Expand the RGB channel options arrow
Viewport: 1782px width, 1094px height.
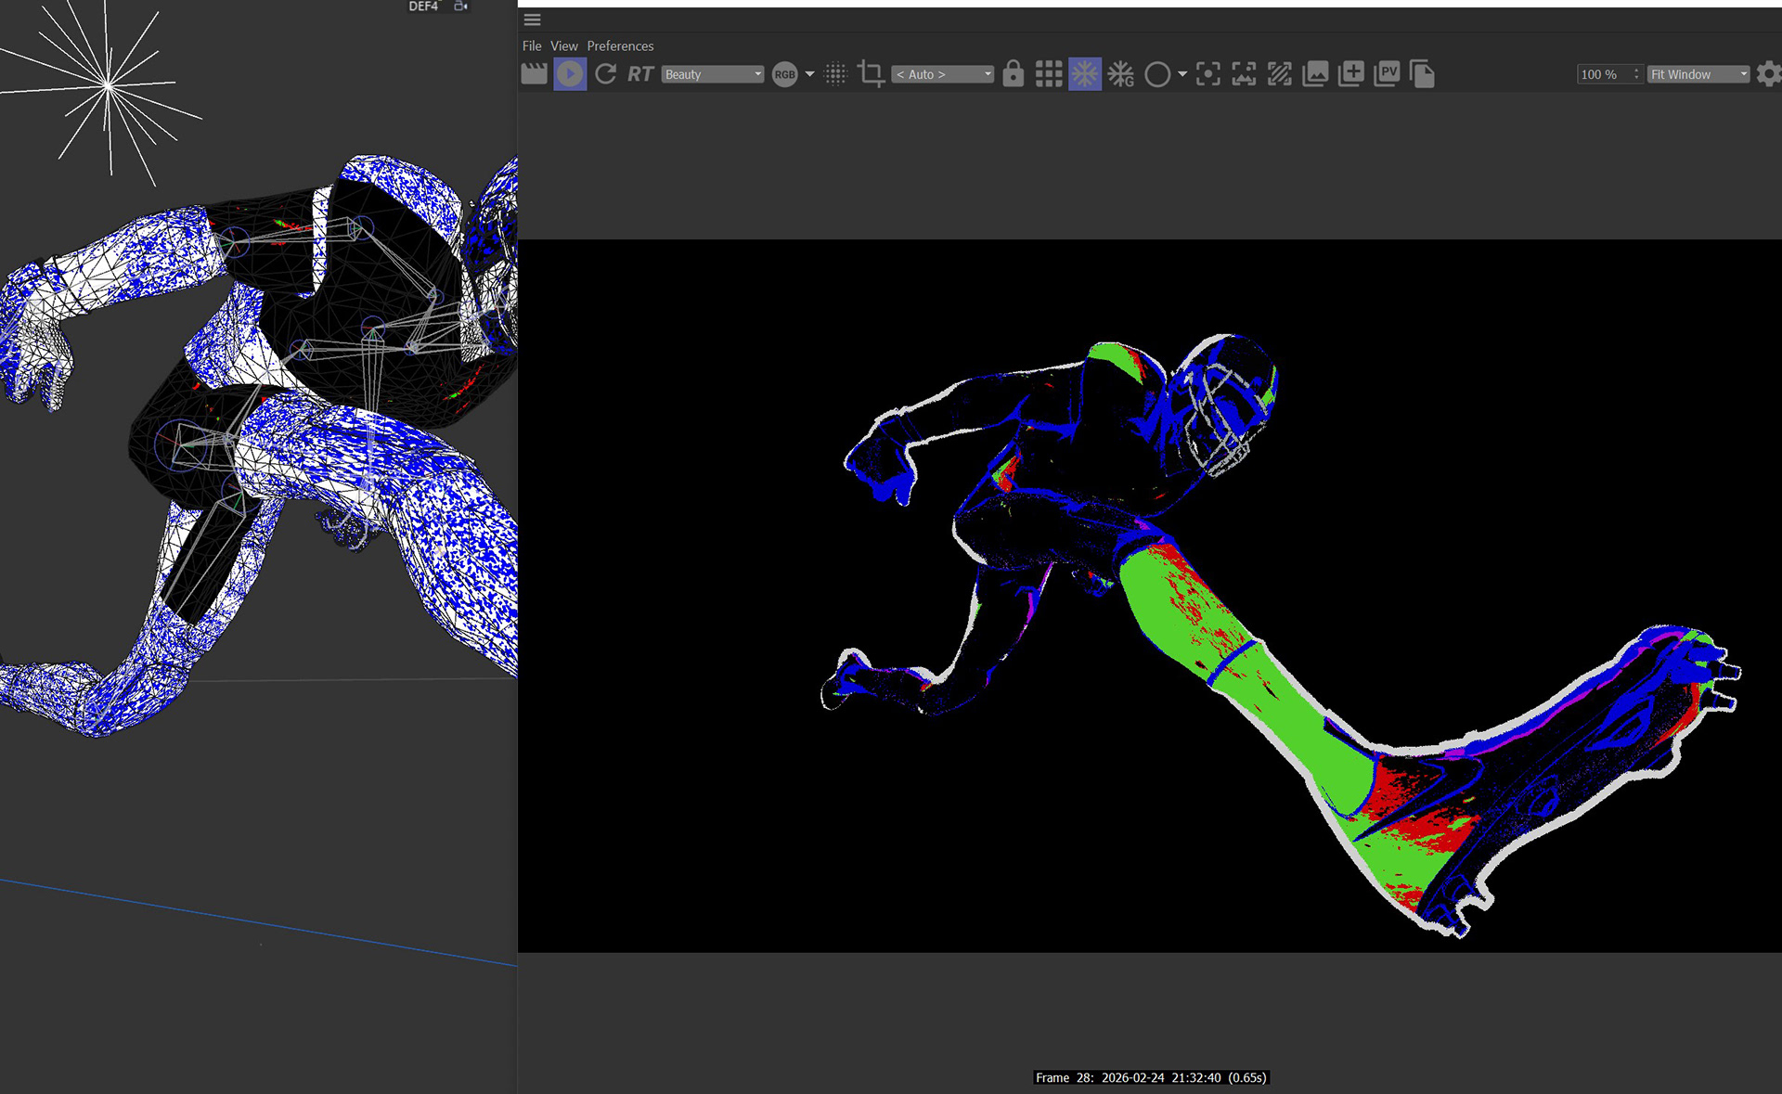pos(809,74)
